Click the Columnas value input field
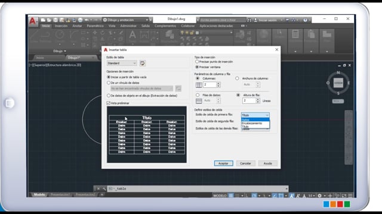This screenshot has height=214, width=382. click(x=210, y=84)
